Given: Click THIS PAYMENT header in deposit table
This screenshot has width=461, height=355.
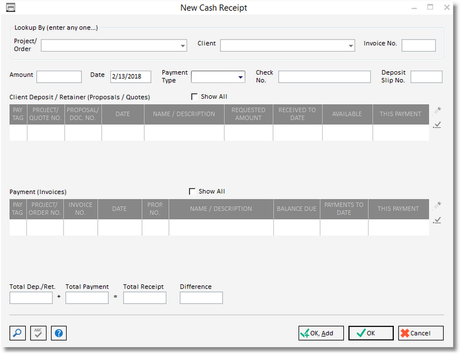Looking at the screenshot, I should [401, 114].
